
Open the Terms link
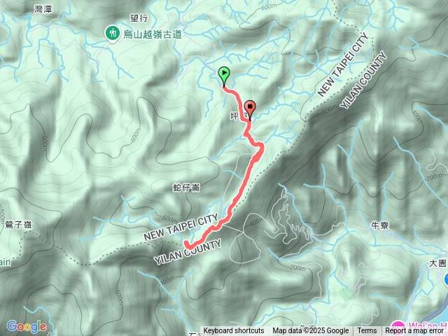[367, 331]
